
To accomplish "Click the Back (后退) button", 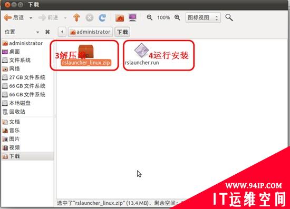I will pyautogui.click(x=14, y=18).
